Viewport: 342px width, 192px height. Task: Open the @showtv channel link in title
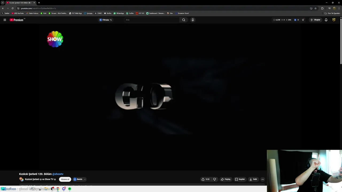click(58, 174)
